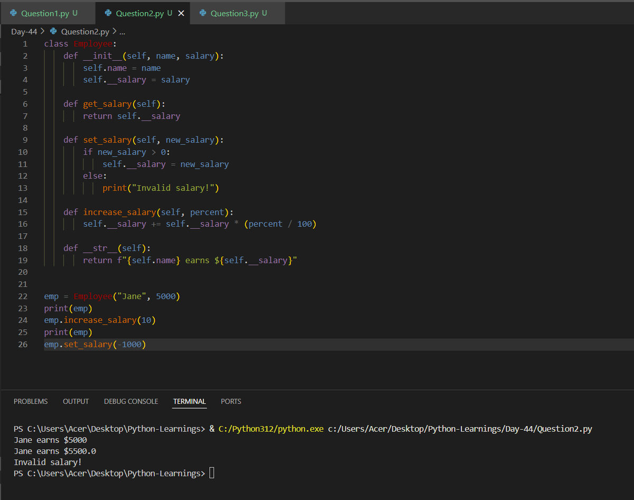
Task: Expand the Question2.py breadcrumb item
Action: 85,32
